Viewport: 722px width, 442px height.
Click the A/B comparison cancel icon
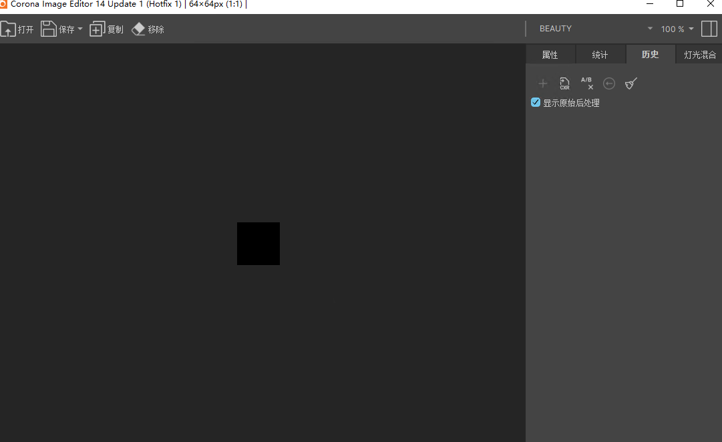pyautogui.click(x=586, y=83)
